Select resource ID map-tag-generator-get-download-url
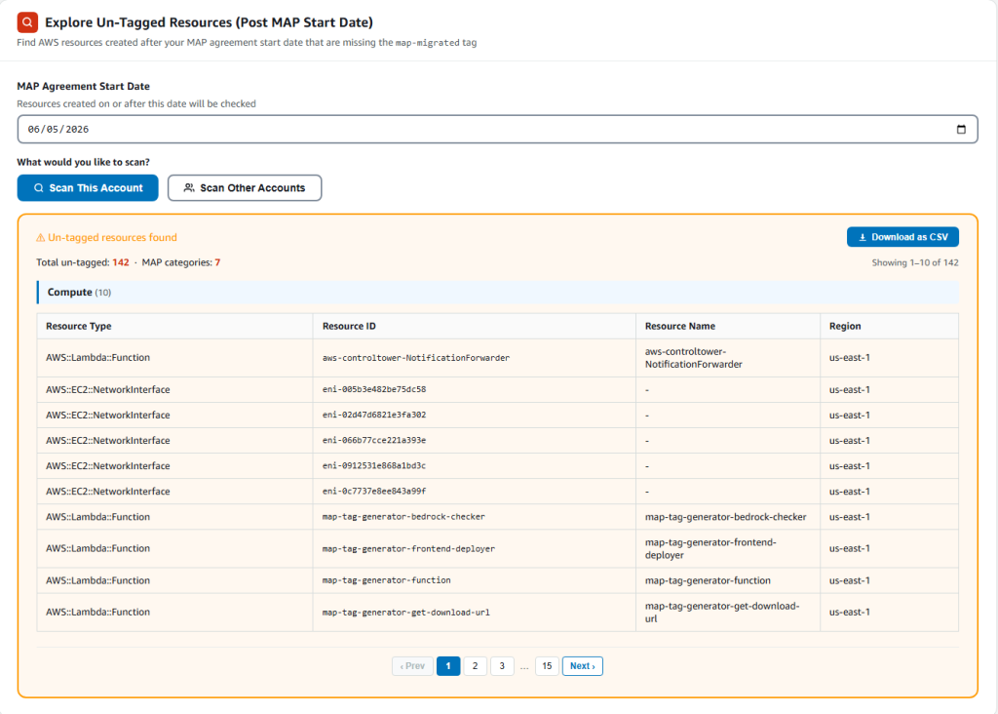Image resolution: width=998 pixels, height=714 pixels. 406,613
